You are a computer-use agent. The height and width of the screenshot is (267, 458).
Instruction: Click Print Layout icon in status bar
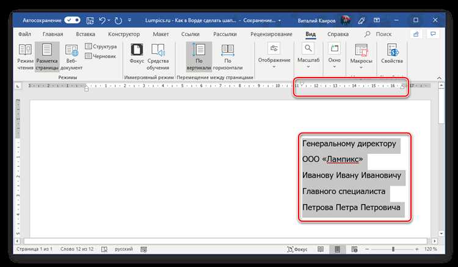pyautogui.click(x=337, y=249)
